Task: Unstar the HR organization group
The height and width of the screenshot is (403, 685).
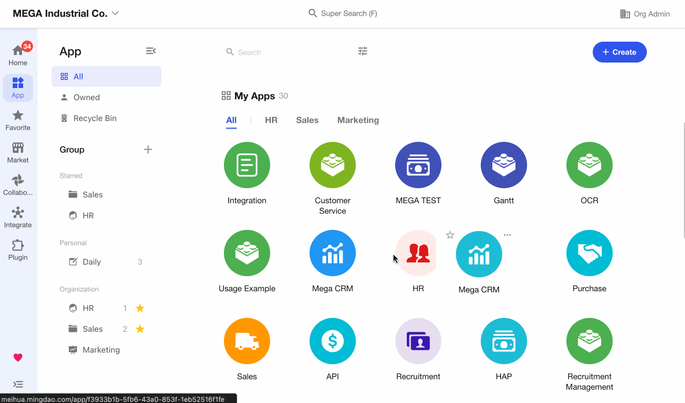Action: 140,308
